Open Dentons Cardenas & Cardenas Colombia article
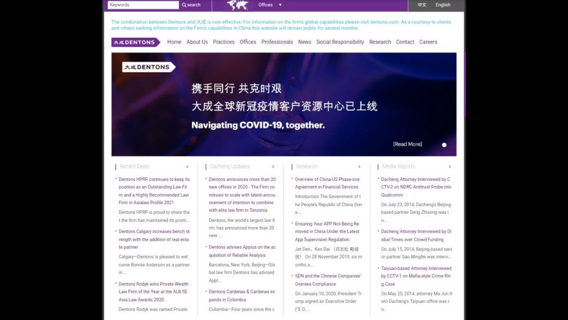This screenshot has width=568, height=320. click(242, 296)
